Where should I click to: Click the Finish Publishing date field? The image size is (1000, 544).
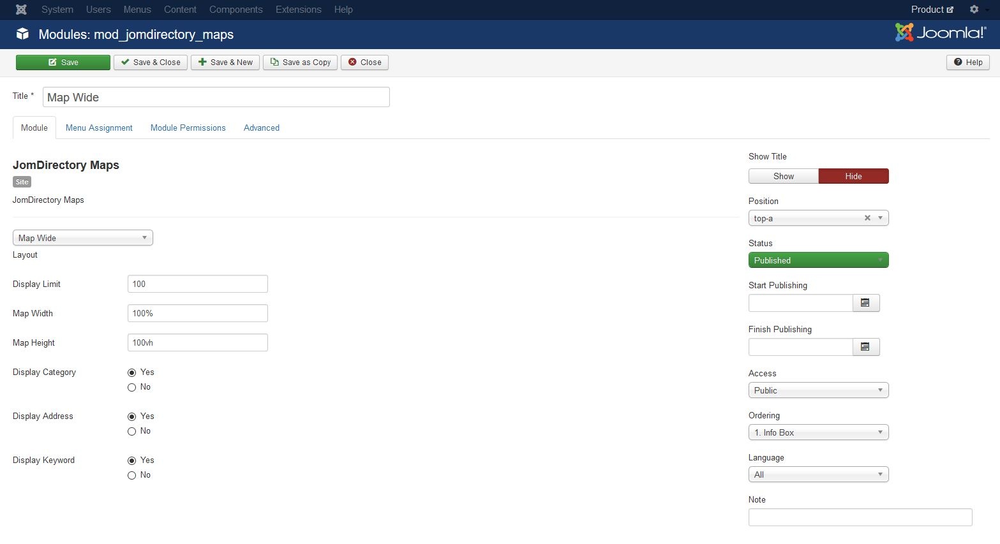pyautogui.click(x=801, y=347)
